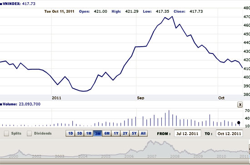Click the Tue Oct 11, 2011 date text
The height and width of the screenshot is (165, 250).
pyautogui.click(x=59, y=11)
